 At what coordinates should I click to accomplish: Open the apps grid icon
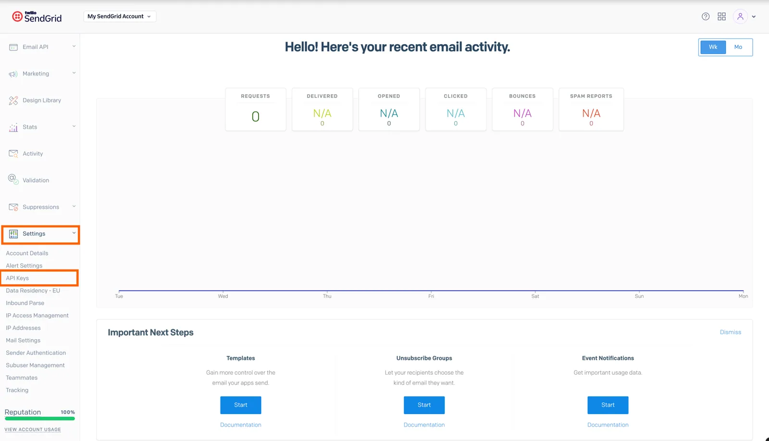pos(722,16)
